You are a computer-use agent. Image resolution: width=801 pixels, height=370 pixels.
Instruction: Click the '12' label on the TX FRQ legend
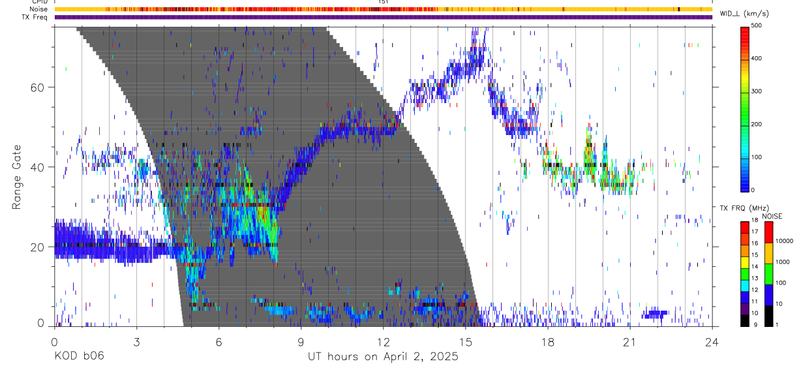coord(755,290)
